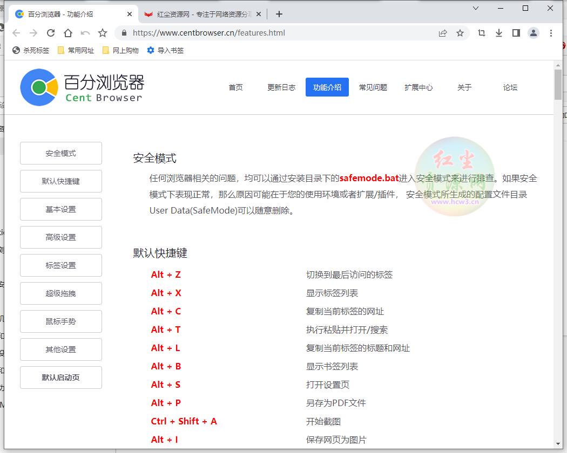
Task: Click the Alt + T shortcut text
Action: point(166,330)
